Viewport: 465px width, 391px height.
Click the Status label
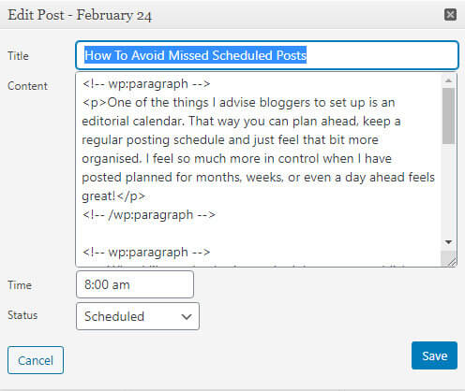(22, 315)
